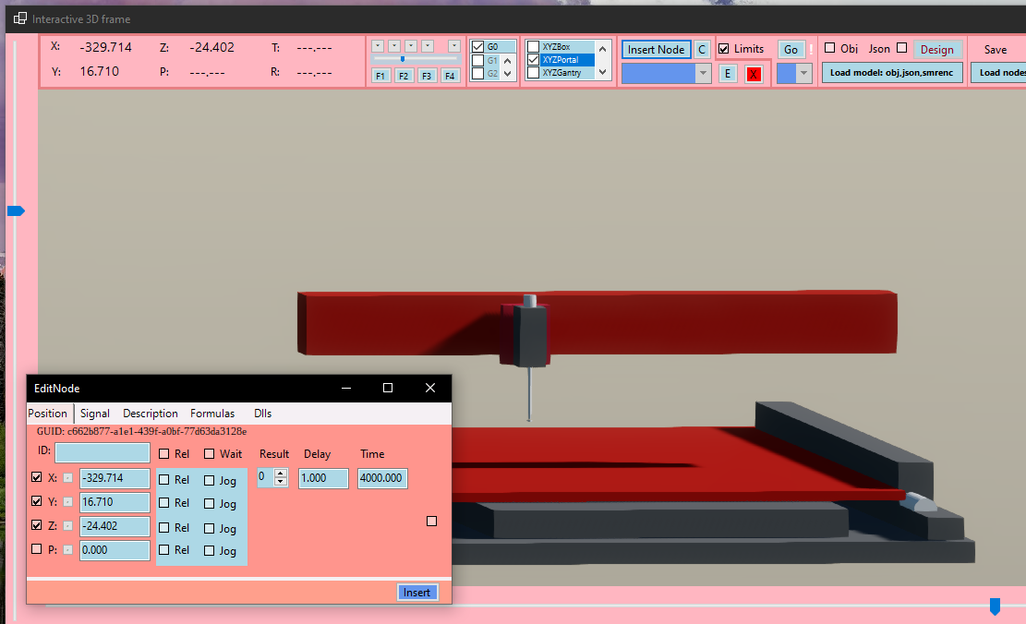Click the F4 button

(450, 76)
